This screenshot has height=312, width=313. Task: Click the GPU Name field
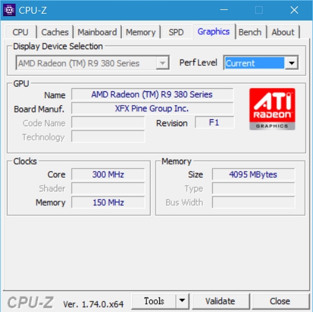coord(152,94)
